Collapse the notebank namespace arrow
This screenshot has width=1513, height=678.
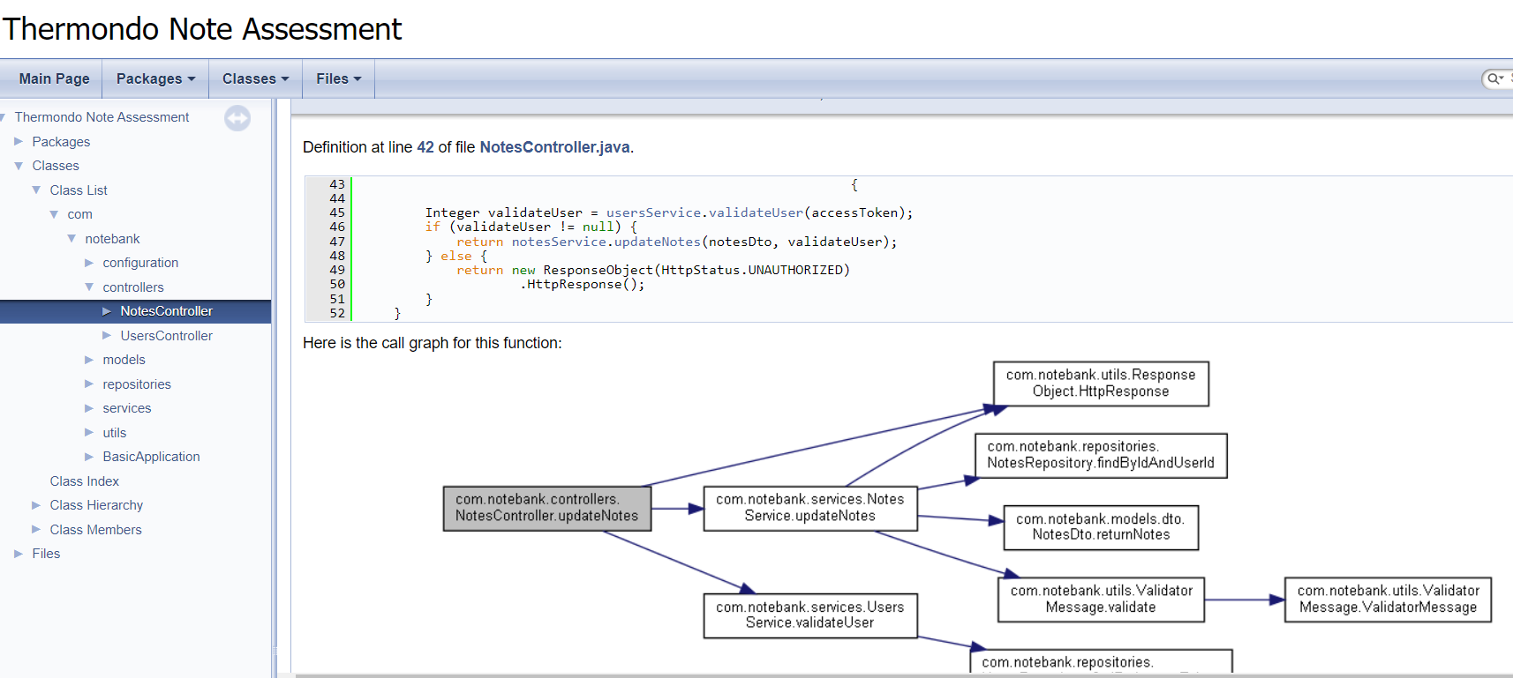click(x=72, y=238)
